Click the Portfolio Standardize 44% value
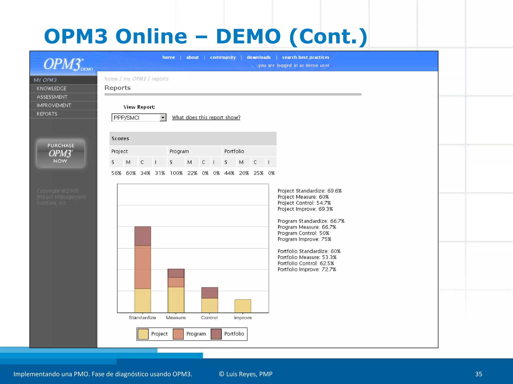 click(229, 173)
